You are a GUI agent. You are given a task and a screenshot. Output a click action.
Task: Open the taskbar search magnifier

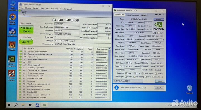[16, 105]
